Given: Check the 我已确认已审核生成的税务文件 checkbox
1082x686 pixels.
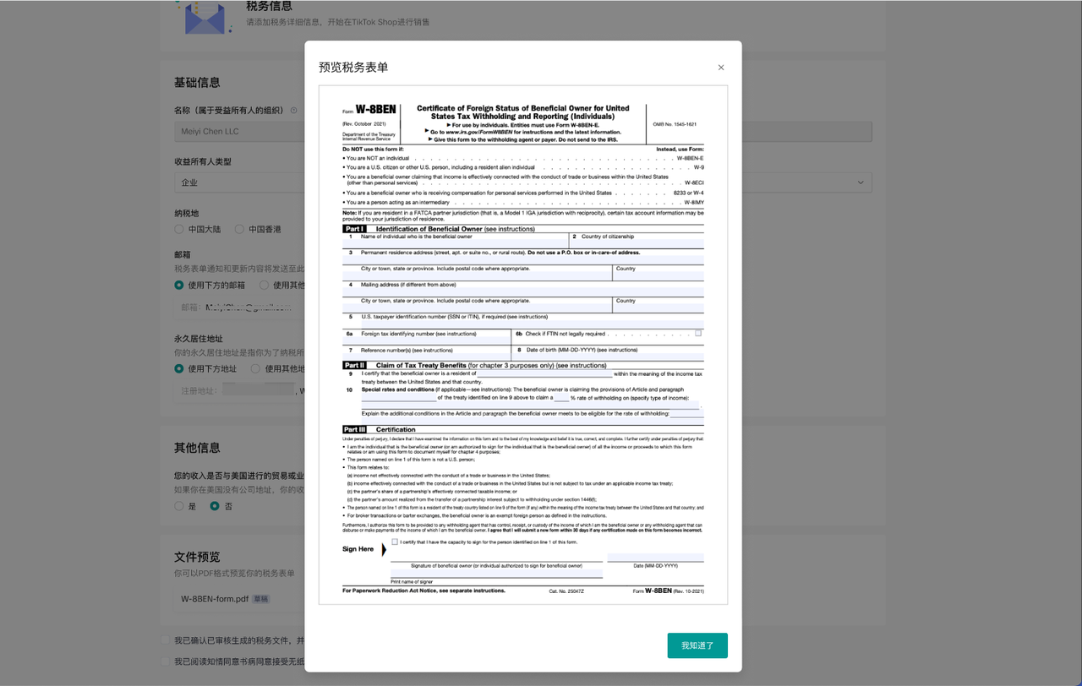Looking at the screenshot, I should [167, 641].
